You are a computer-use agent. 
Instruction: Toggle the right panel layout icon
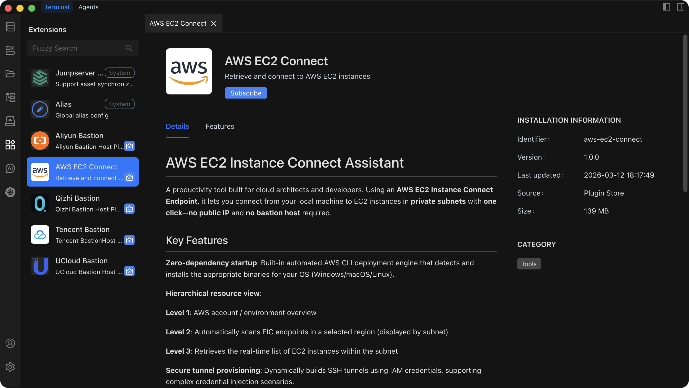click(x=681, y=7)
